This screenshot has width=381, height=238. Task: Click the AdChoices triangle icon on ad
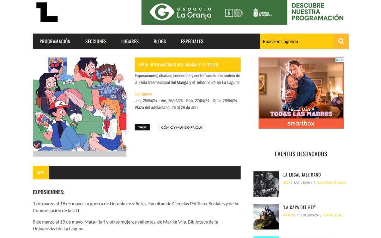pos(337,60)
